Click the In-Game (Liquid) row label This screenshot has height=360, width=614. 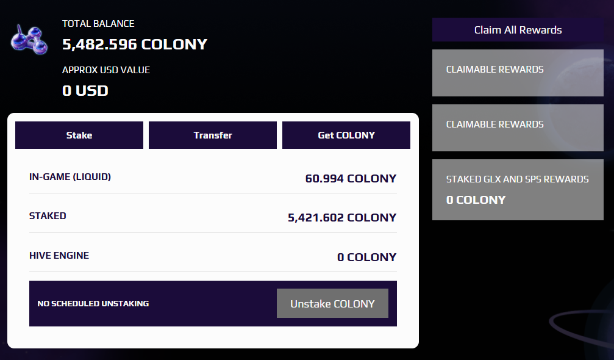tap(70, 177)
